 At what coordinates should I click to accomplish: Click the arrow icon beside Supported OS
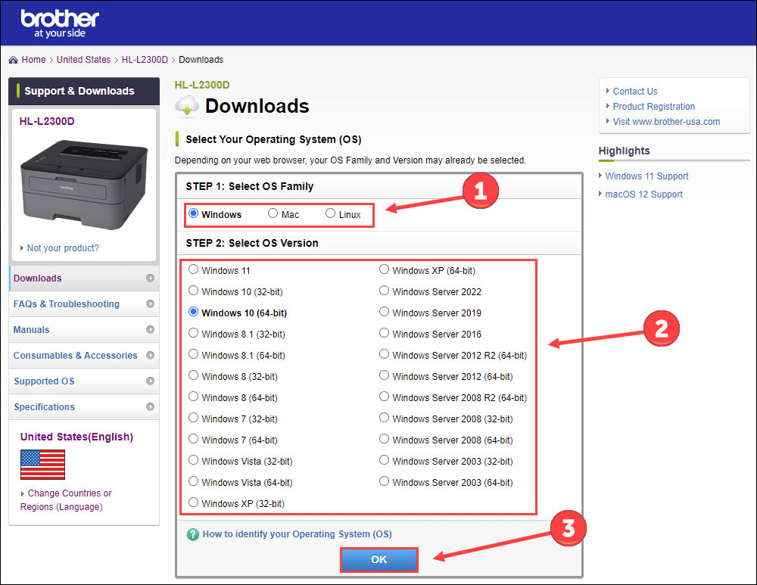tap(150, 381)
